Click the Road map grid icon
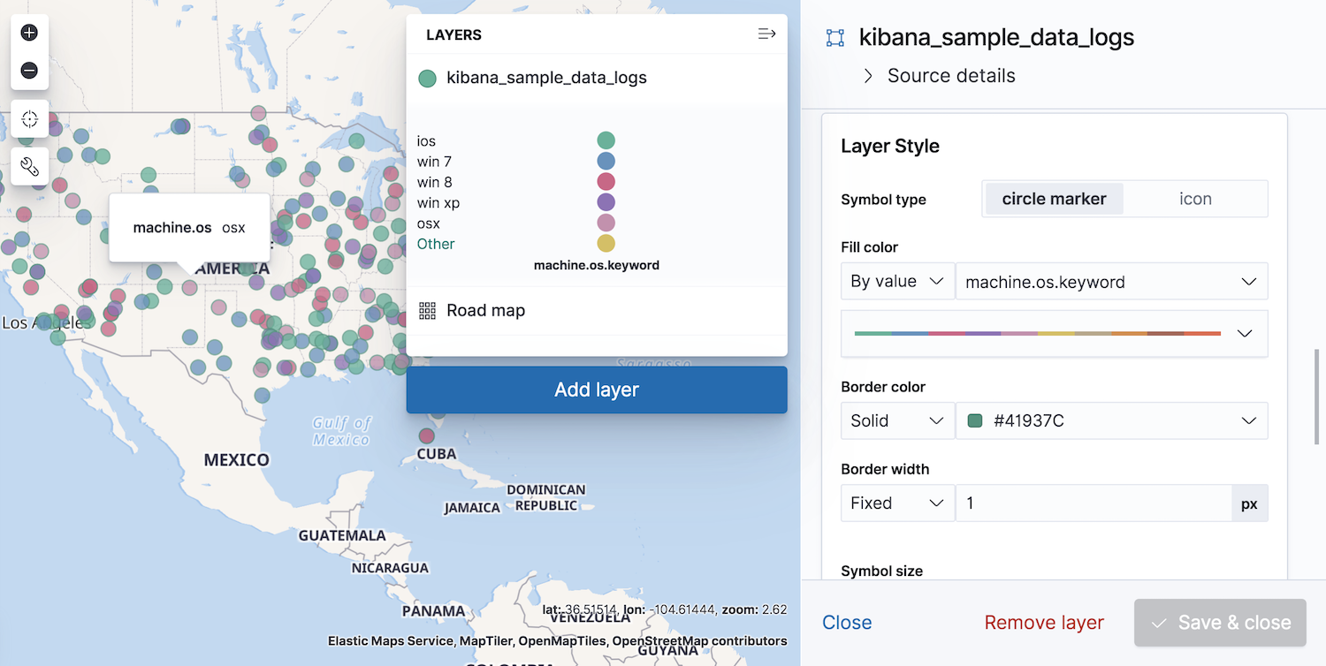 [x=427, y=310]
